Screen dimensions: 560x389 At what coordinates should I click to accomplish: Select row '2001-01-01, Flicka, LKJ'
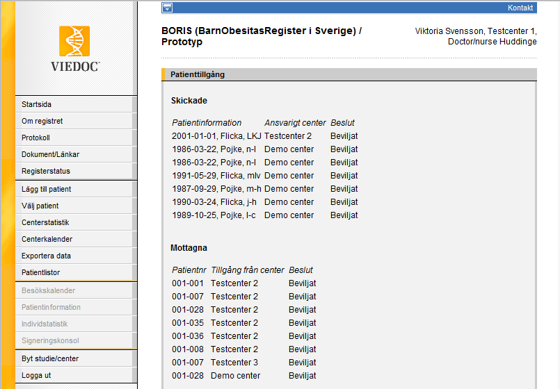216,136
